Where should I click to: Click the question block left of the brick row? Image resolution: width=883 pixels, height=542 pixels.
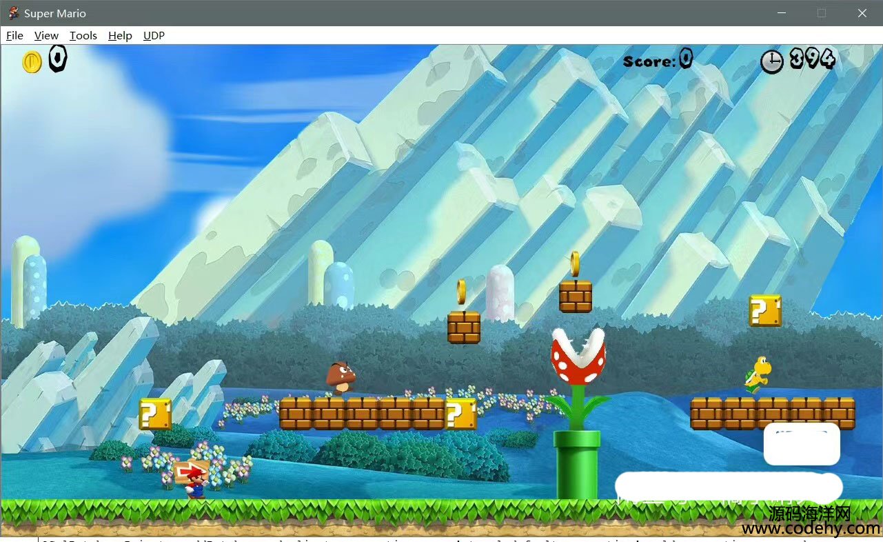pyautogui.click(x=155, y=414)
